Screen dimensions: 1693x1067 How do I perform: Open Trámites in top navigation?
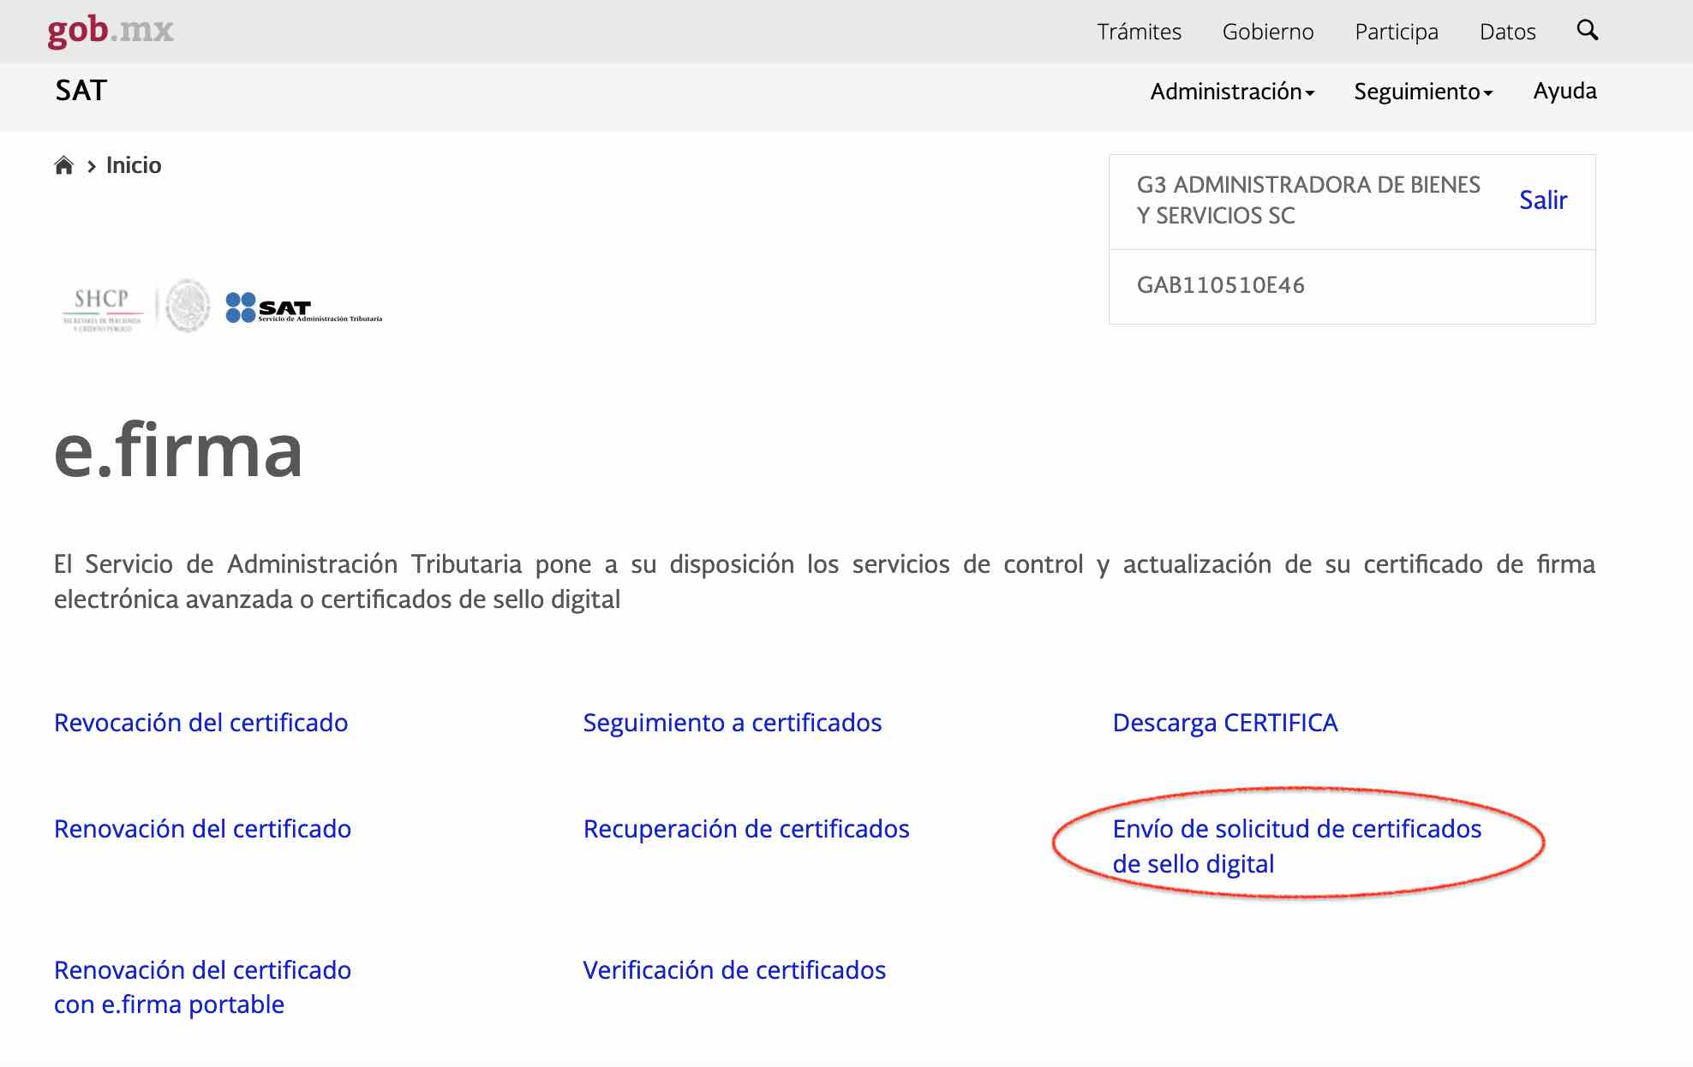[x=1139, y=32]
